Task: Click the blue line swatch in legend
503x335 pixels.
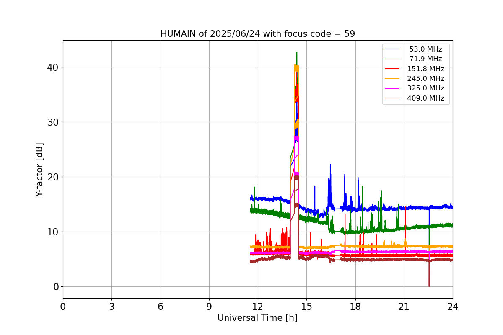Action: (x=393, y=49)
